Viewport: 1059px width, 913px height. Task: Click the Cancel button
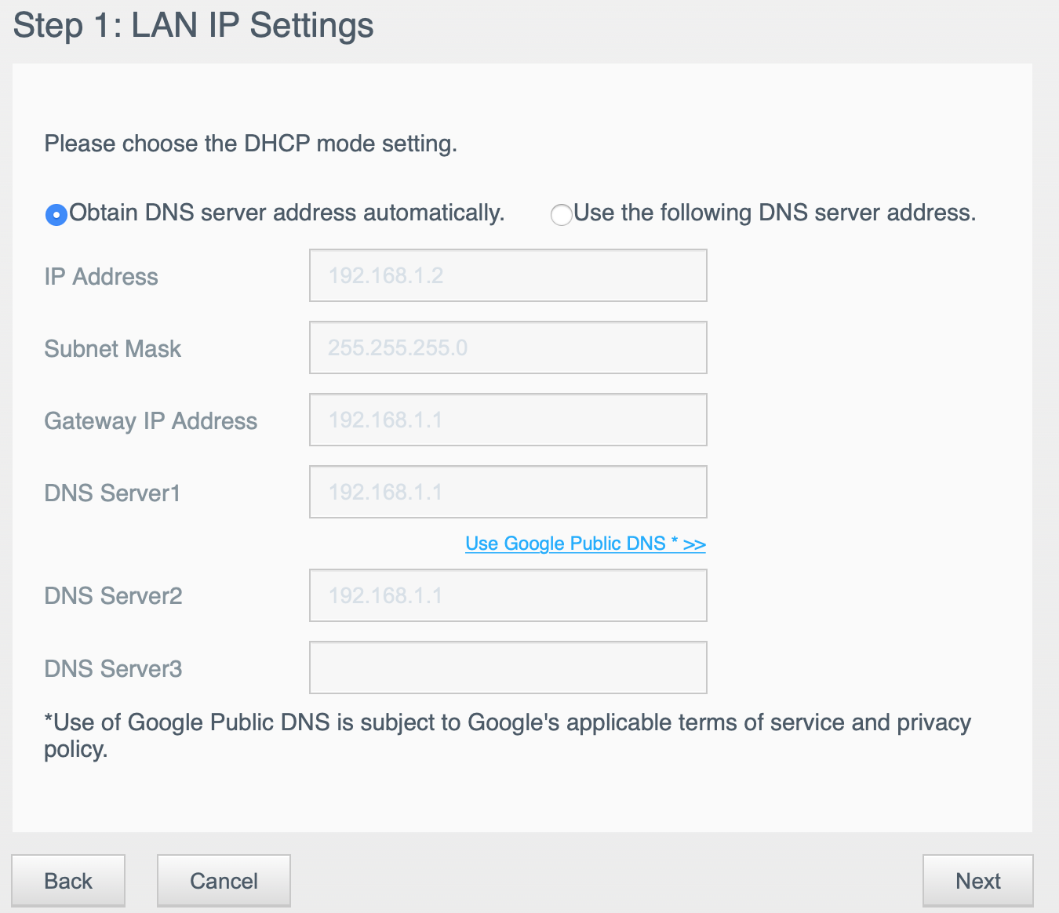coord(224,881)
